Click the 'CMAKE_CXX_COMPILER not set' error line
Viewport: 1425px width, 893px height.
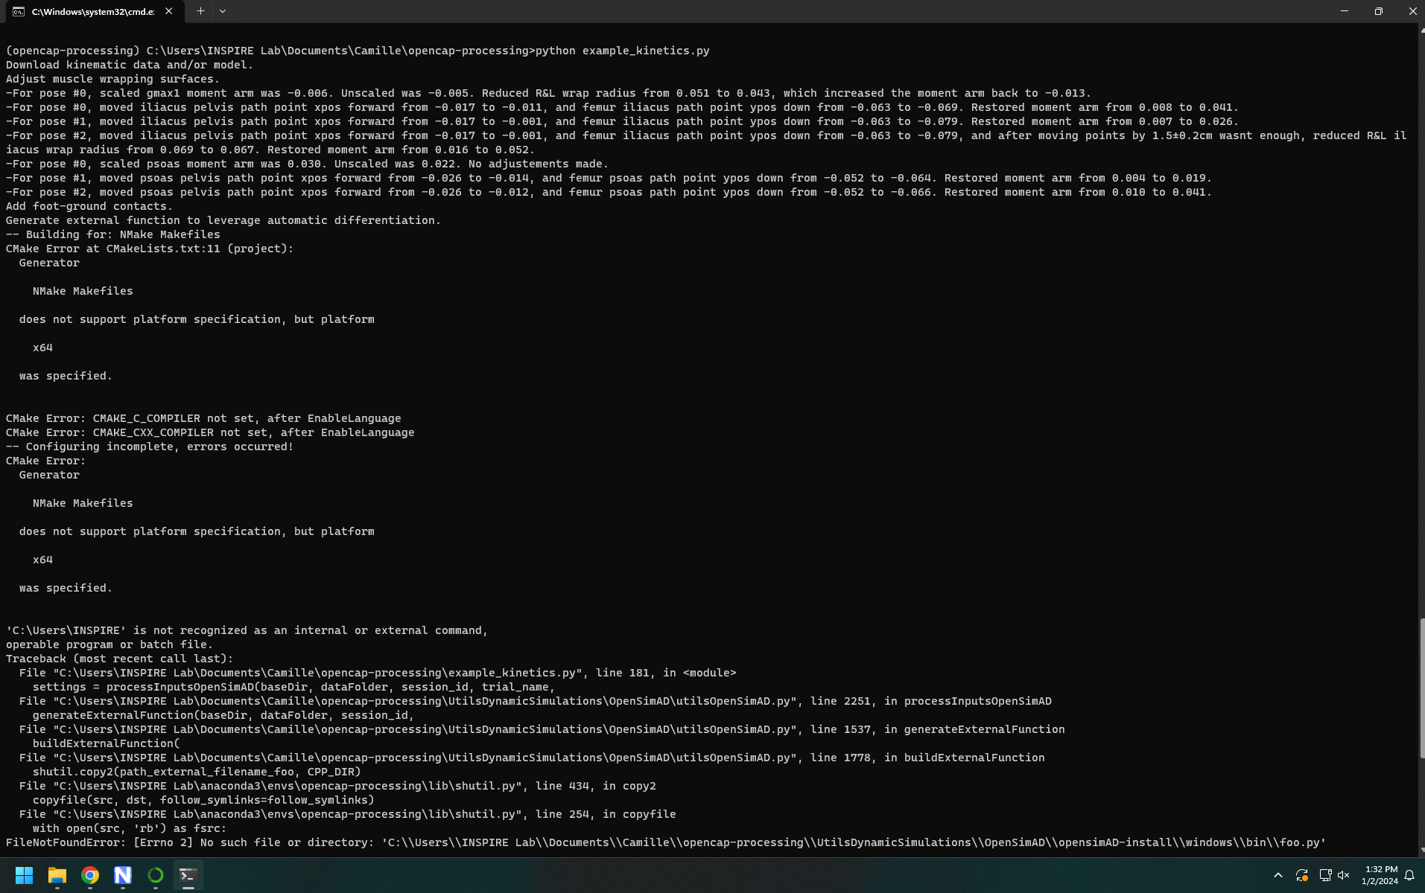210,432
